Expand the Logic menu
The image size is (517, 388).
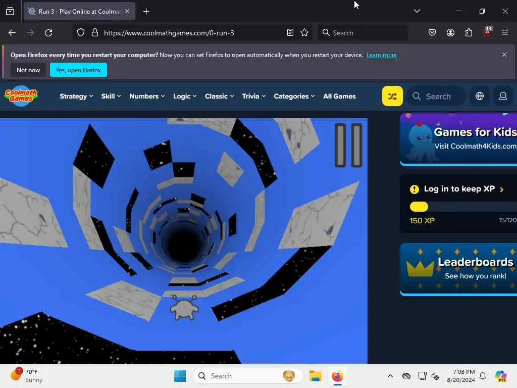(x=185, y=96)
